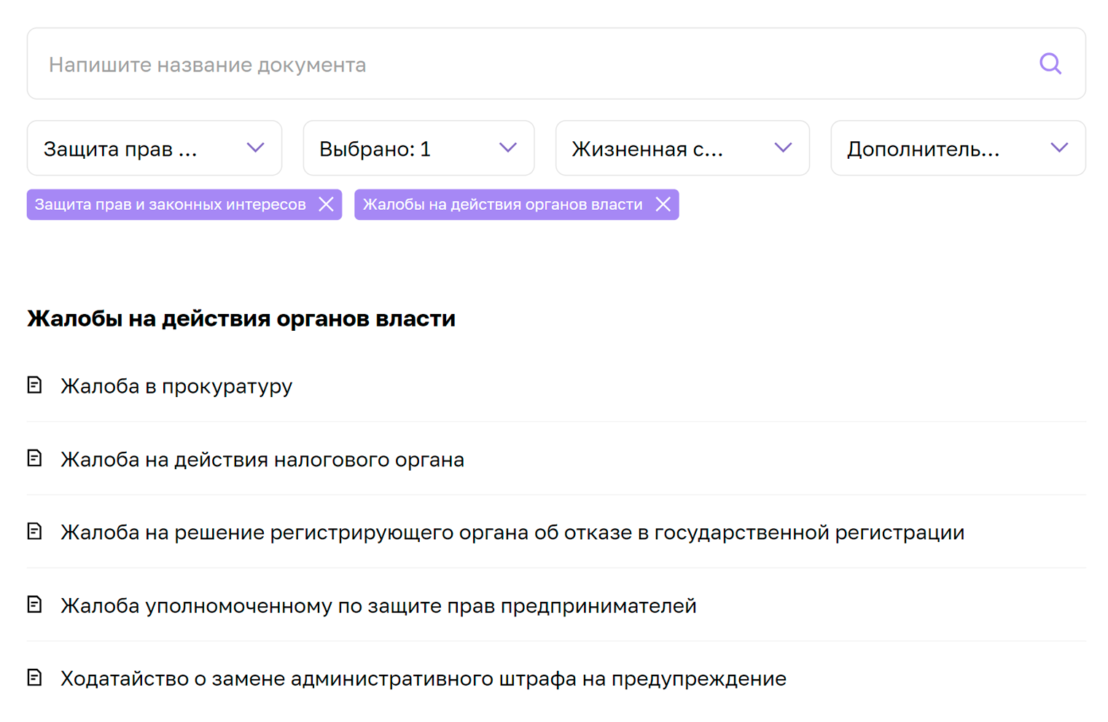Expand the 'Дополнитель...' dropdown

958,149
